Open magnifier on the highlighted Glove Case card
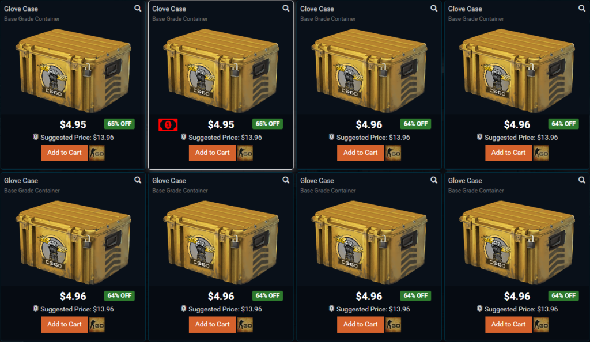The width and height of the screenshot is (590, 342). (x=286, y=8)
